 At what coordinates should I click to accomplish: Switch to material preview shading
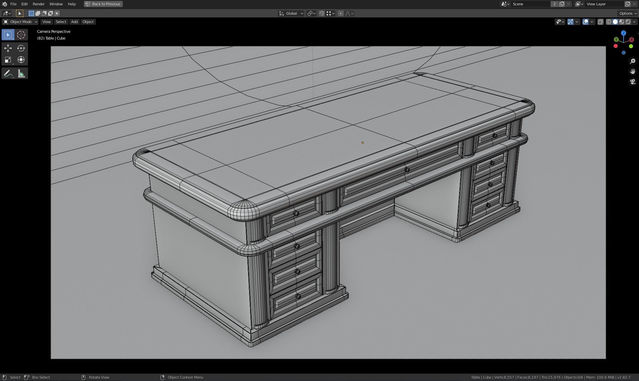622,22
